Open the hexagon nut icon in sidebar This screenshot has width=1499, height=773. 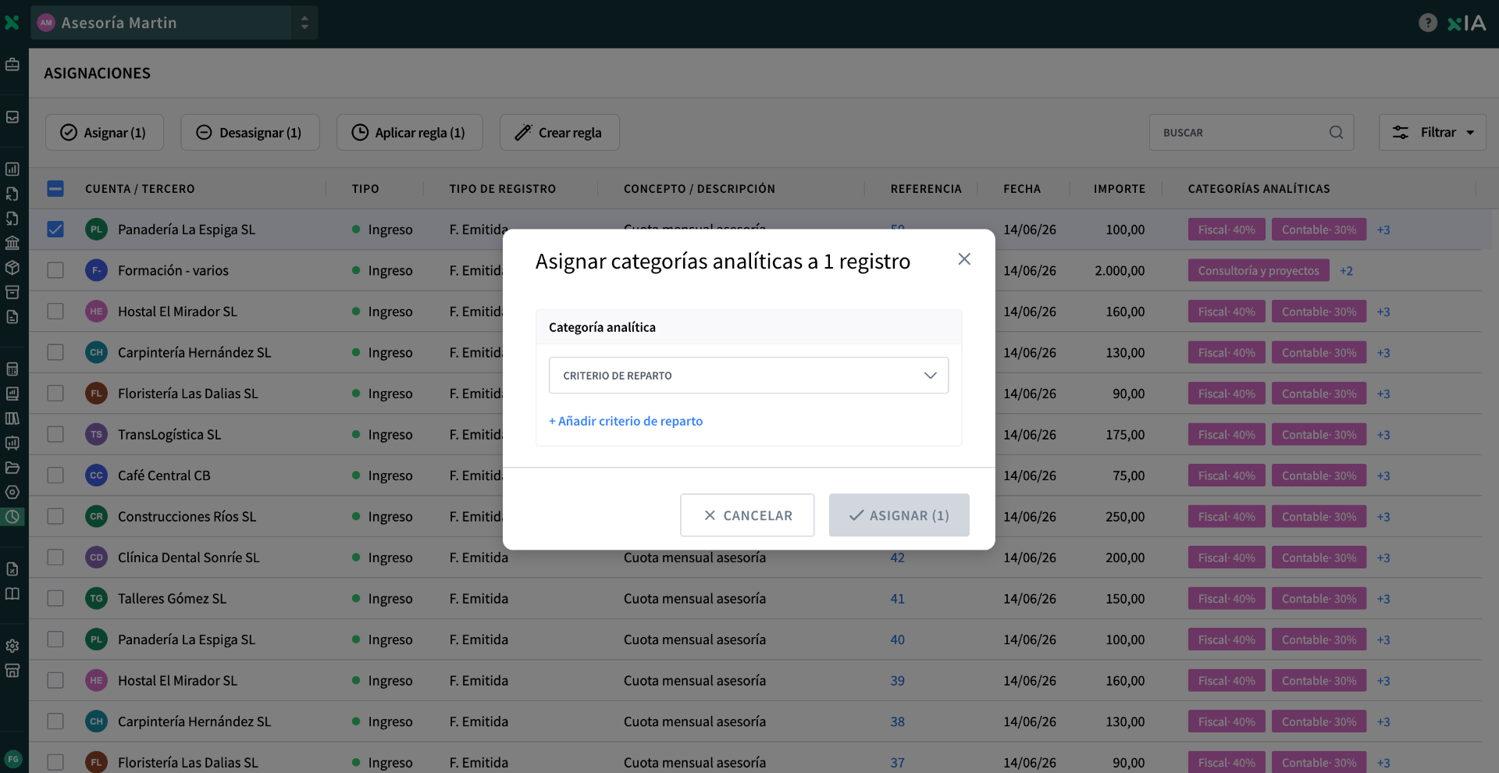point(12,493)
